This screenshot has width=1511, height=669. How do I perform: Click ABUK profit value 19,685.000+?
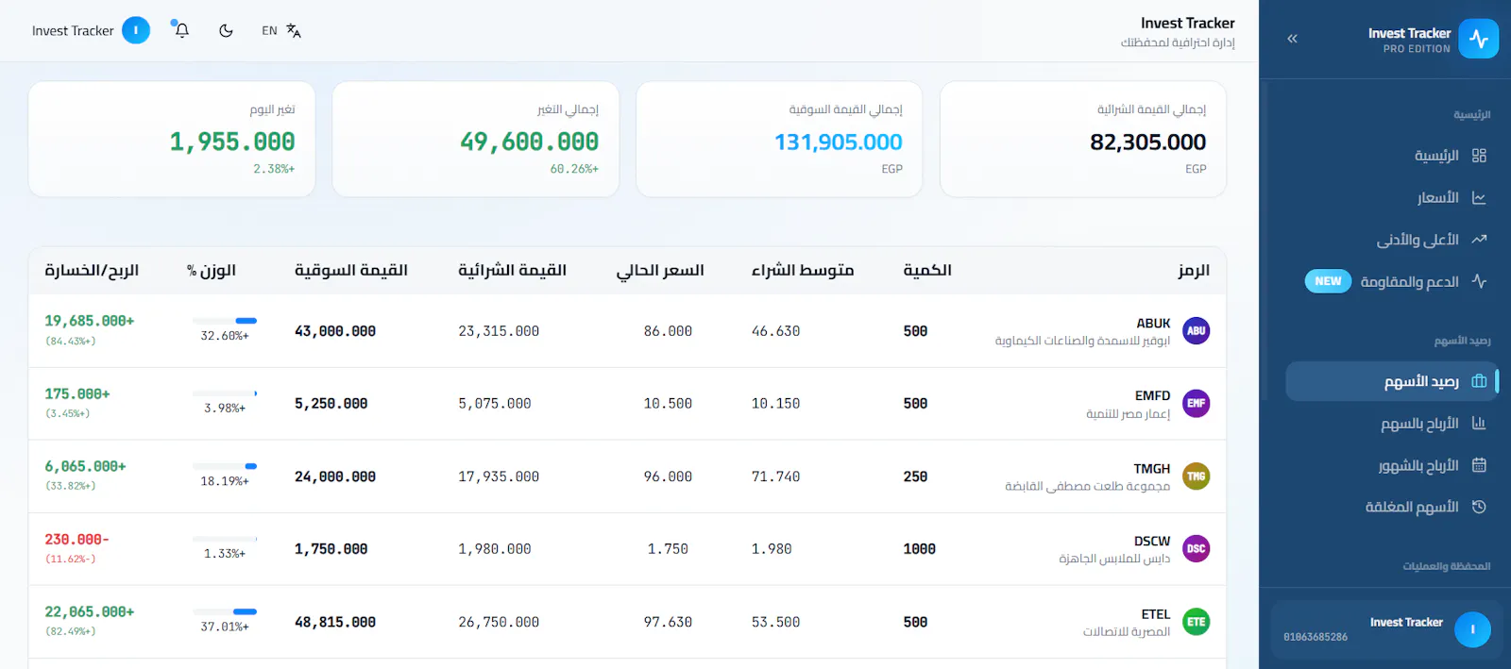pyautogui.click(x=90, y=321)
